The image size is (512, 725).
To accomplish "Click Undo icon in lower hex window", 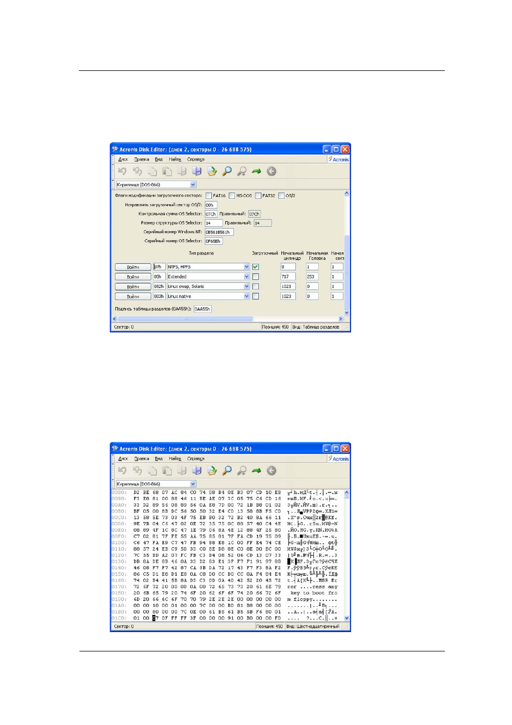I will coord(122,470).
